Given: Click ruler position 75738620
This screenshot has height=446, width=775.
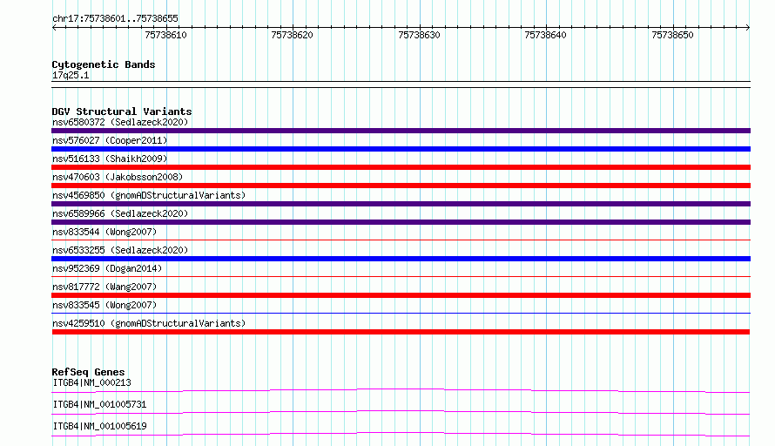Looking at the screenshot, I should pos(292,35).
